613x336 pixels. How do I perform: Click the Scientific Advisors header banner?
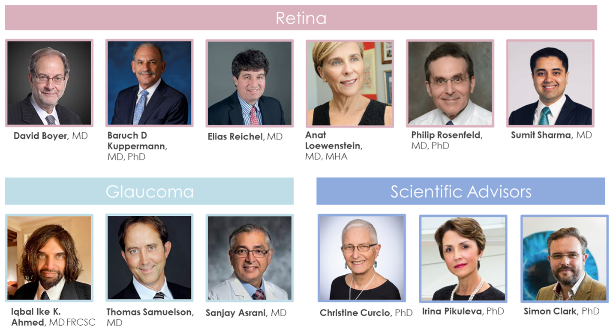tap(460, 191)
